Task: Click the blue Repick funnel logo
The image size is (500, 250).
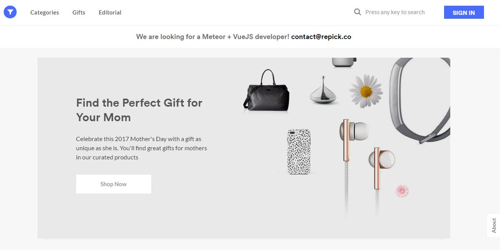Action: click(x=10, y=12)
